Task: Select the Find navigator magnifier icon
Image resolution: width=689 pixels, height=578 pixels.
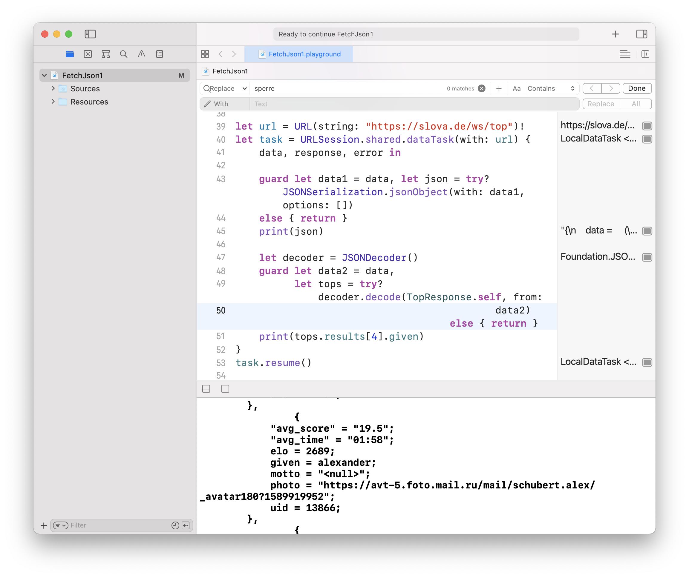Action: (123, 54)
